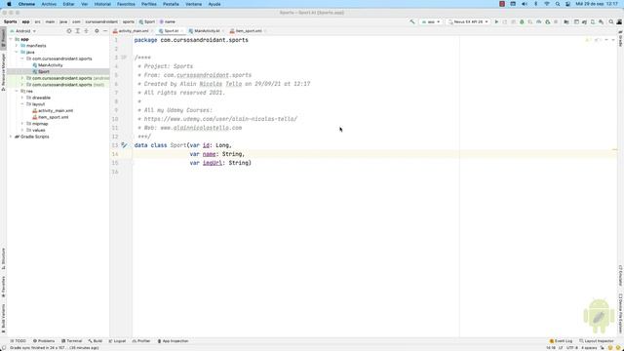Open the Terminal tool window
The height and width of the screenshot is (351, 624).
click(x=72, y=341)
